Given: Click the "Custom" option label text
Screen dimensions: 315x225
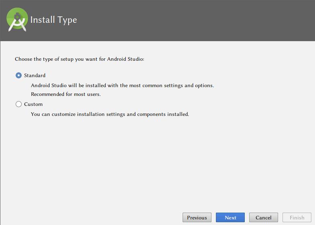Looking at the screenshot, I should pos(33,104).
